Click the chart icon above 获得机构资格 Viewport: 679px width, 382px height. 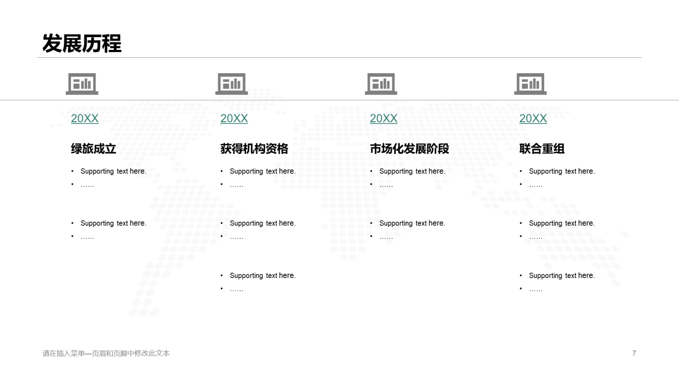[x=232, y=84]
